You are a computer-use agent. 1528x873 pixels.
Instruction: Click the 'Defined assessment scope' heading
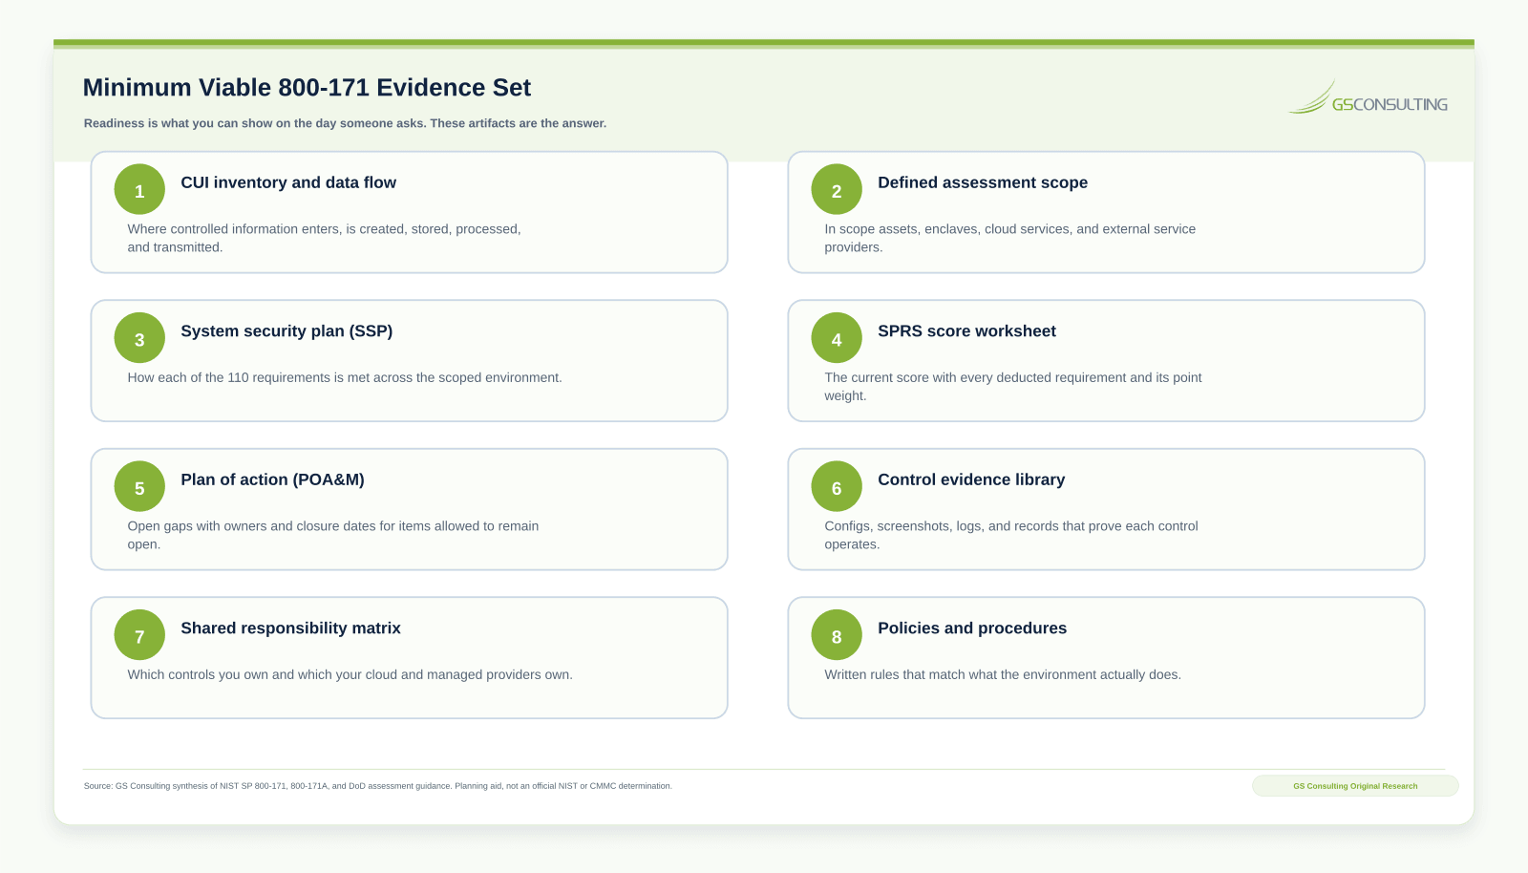(x=983, y=182)
